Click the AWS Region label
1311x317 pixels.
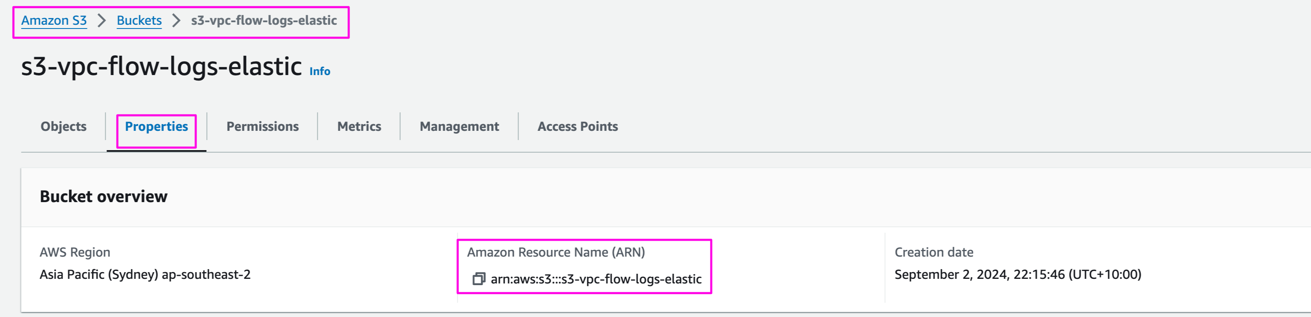pyautogui.click(x=75, y=252)
